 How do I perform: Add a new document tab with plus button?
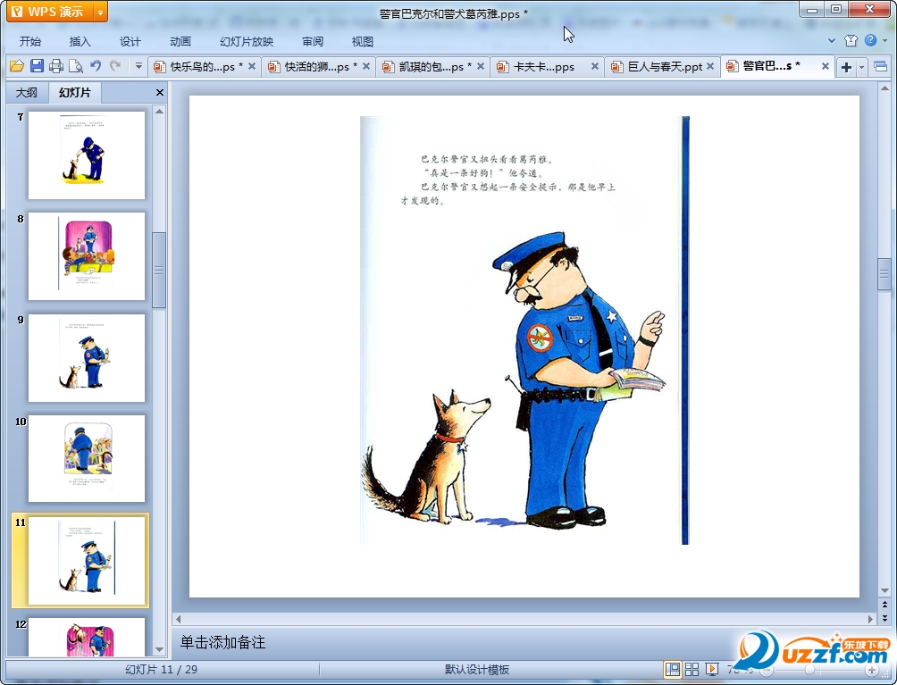point(847,67)
